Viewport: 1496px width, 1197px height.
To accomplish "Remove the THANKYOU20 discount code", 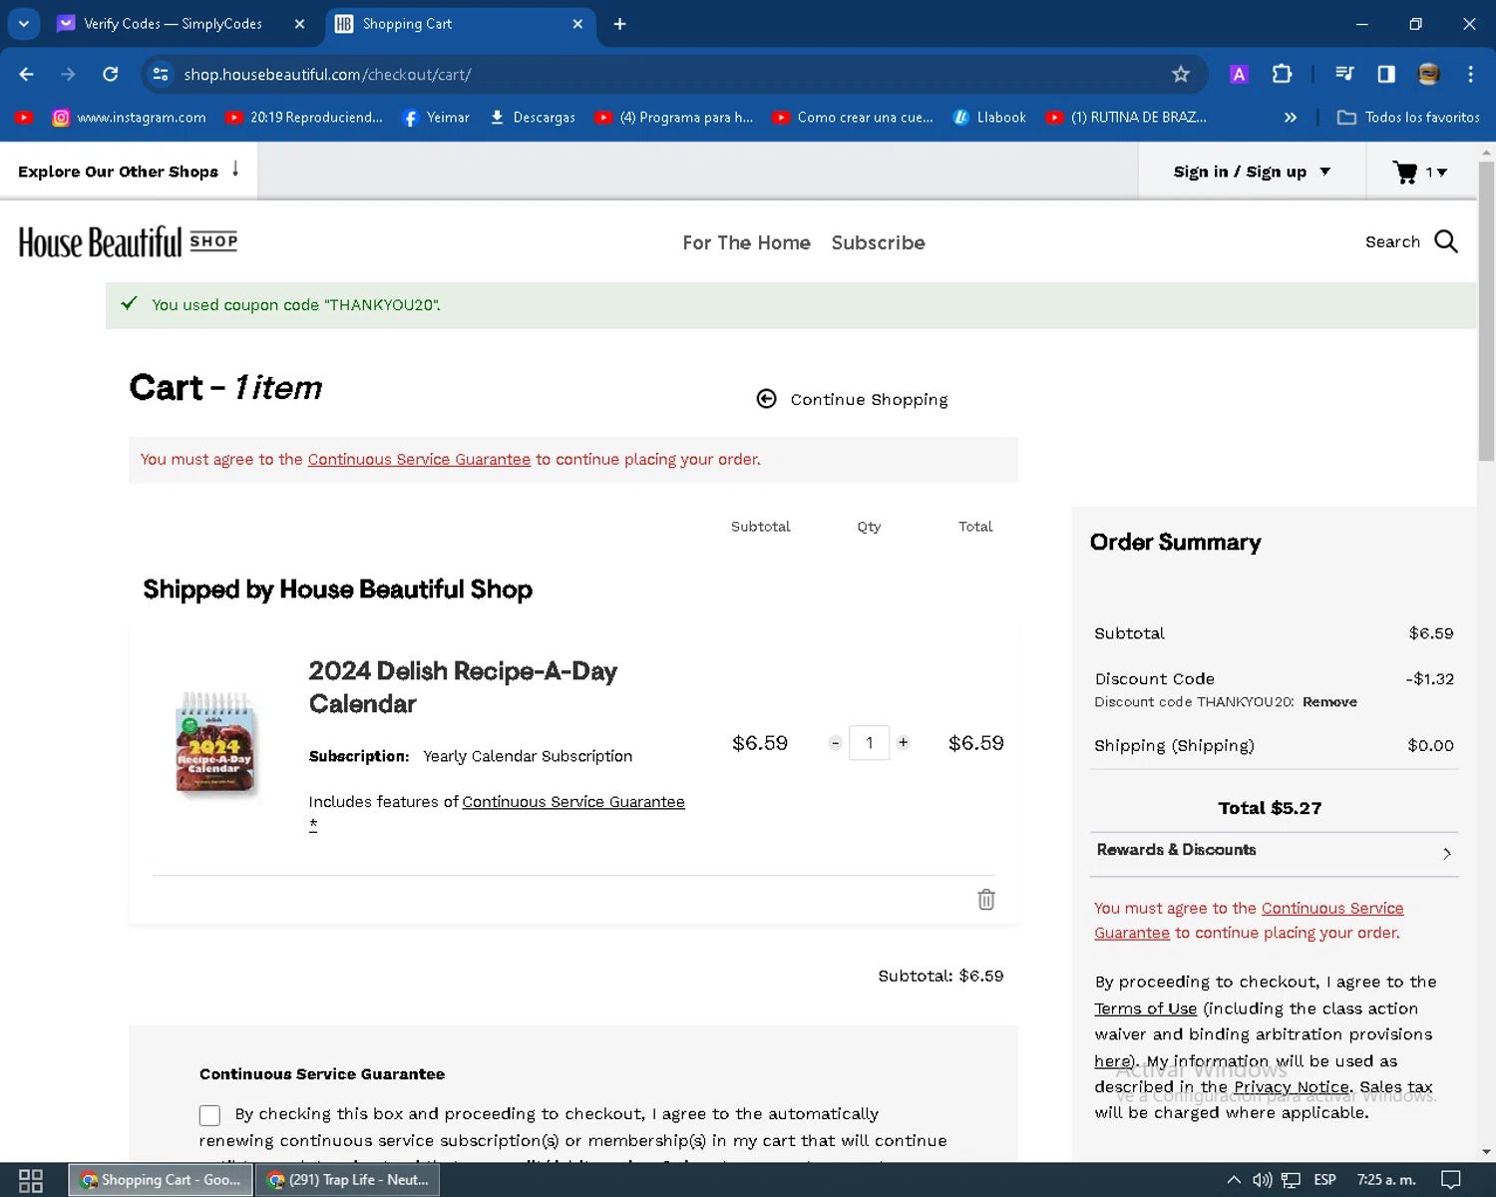I will [x=1329, y=702].
